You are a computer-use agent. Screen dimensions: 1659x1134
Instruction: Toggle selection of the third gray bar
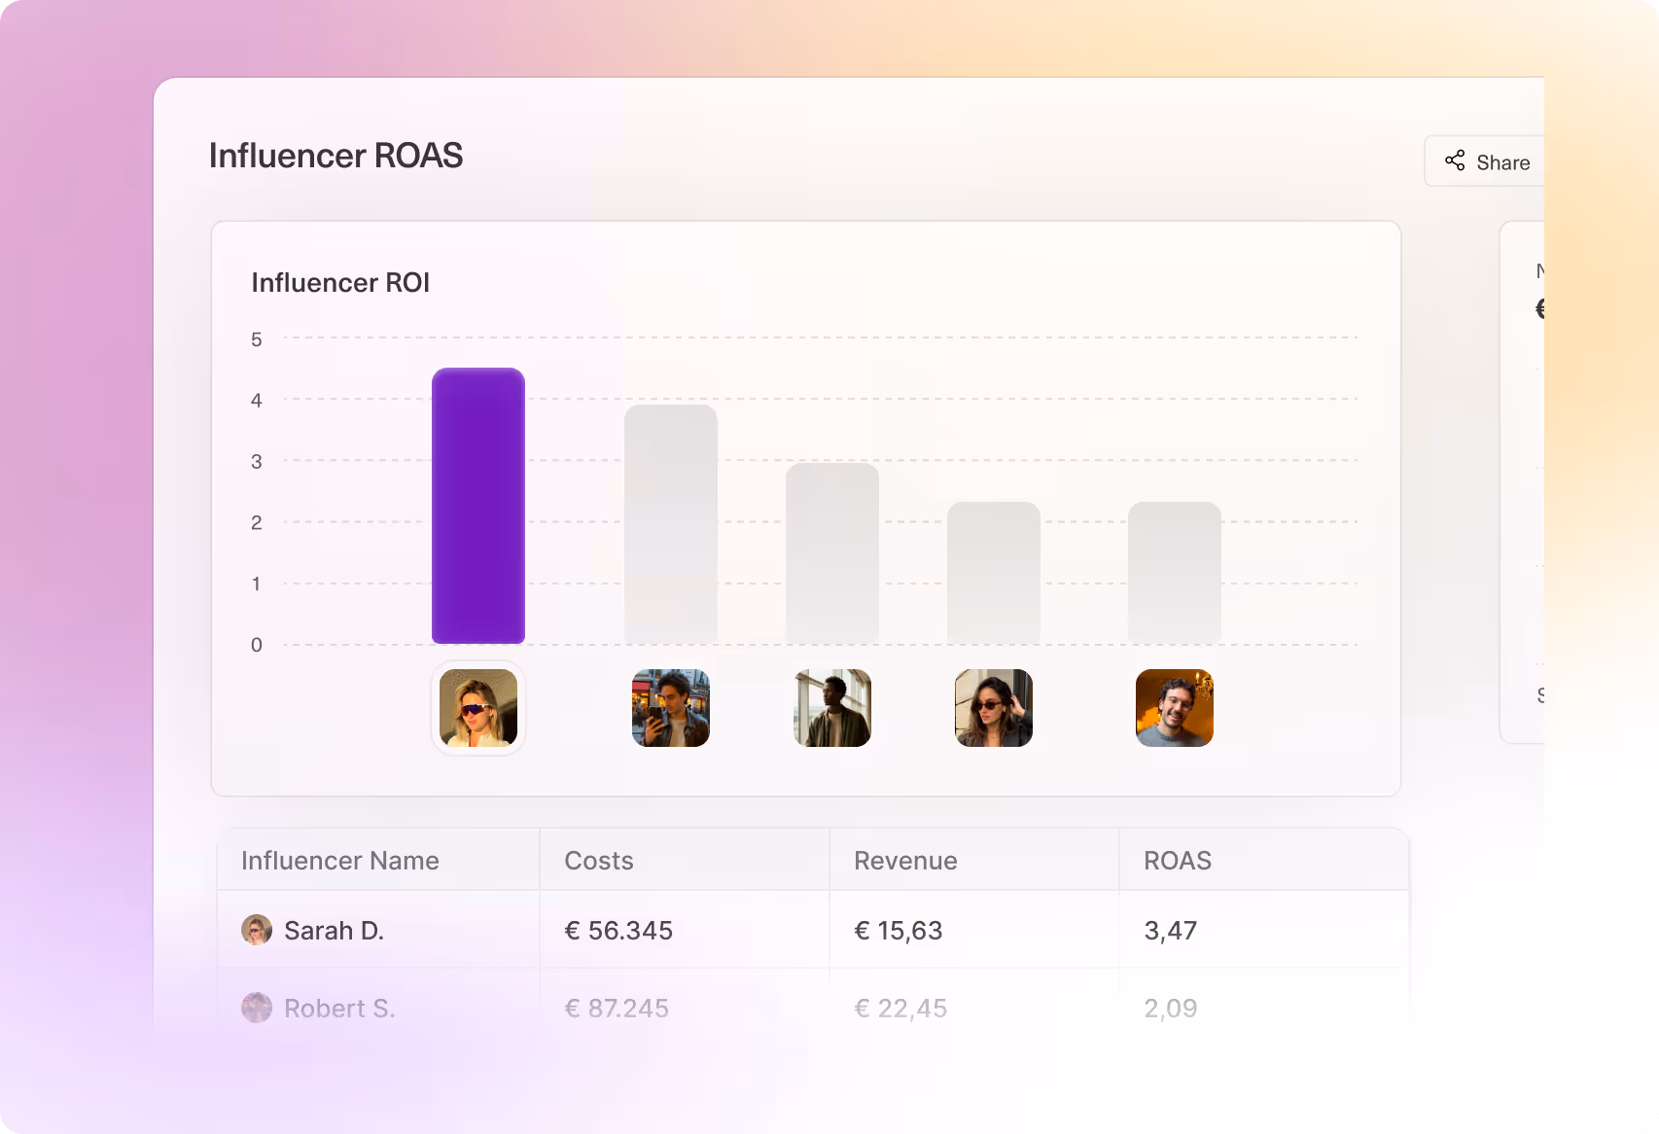pyautogui.click(x=831, y=554)
